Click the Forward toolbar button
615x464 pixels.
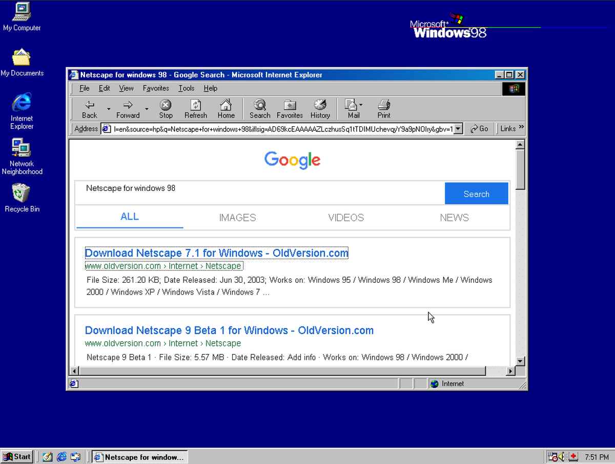(x=128, y=109)
